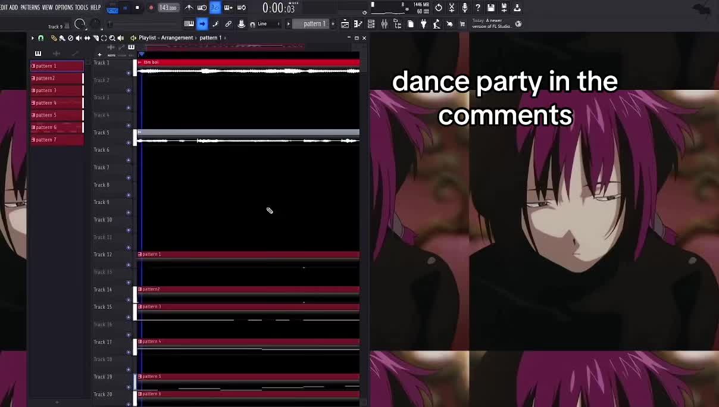
Task: Open the VIEW menu
Action: pyautogui.click(x=48, y=7)
